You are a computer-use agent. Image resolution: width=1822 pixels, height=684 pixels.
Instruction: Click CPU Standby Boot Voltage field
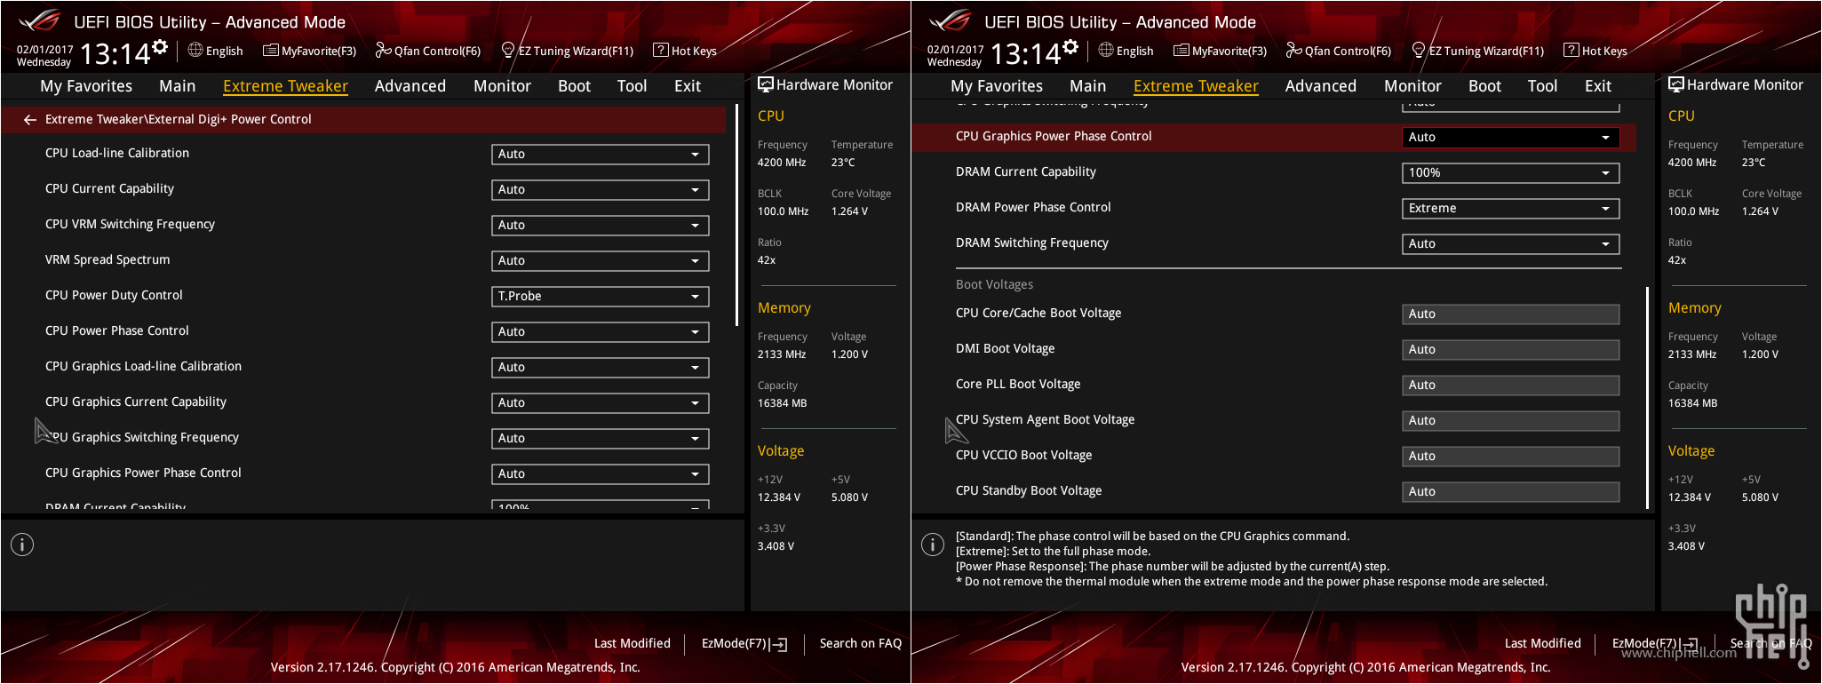click(x=1511, y=491)
